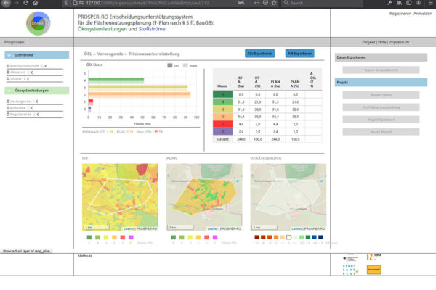
Task: Click the Projekt Laden button
Action: [x=381, y=95]
